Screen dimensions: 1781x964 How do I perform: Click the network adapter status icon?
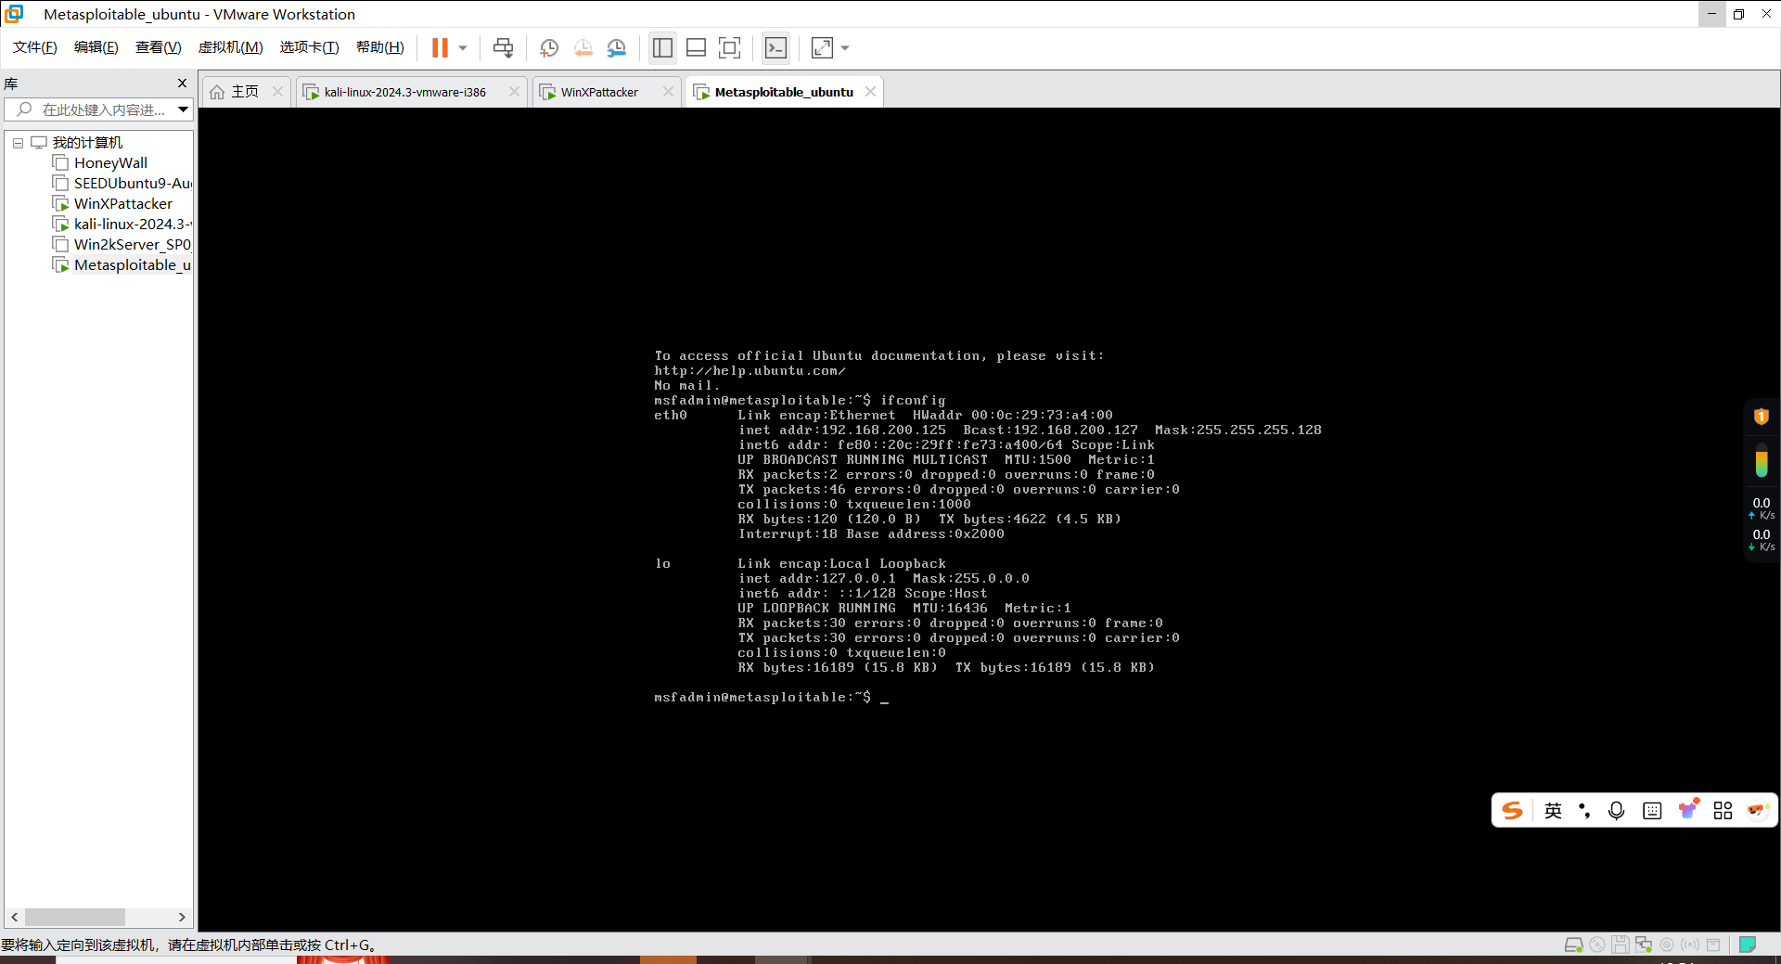click(x=1644, y=945)
